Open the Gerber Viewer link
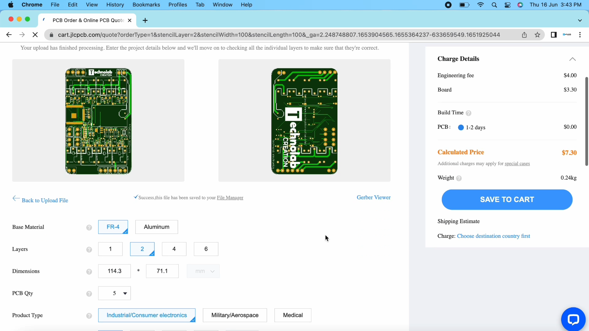The image size is (589, 331). tap(374, 197)
